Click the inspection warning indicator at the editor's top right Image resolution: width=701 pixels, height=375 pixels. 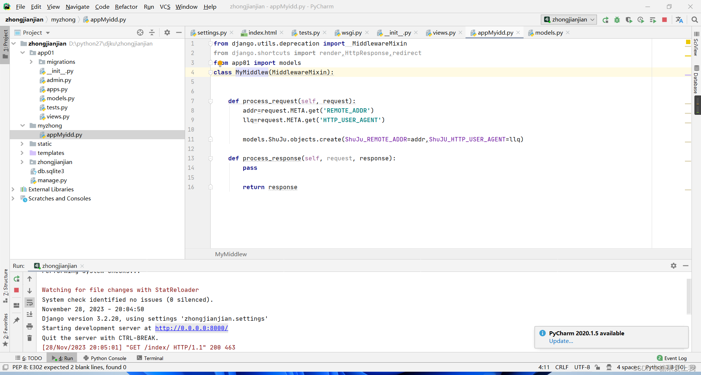(x=688, y=43)
